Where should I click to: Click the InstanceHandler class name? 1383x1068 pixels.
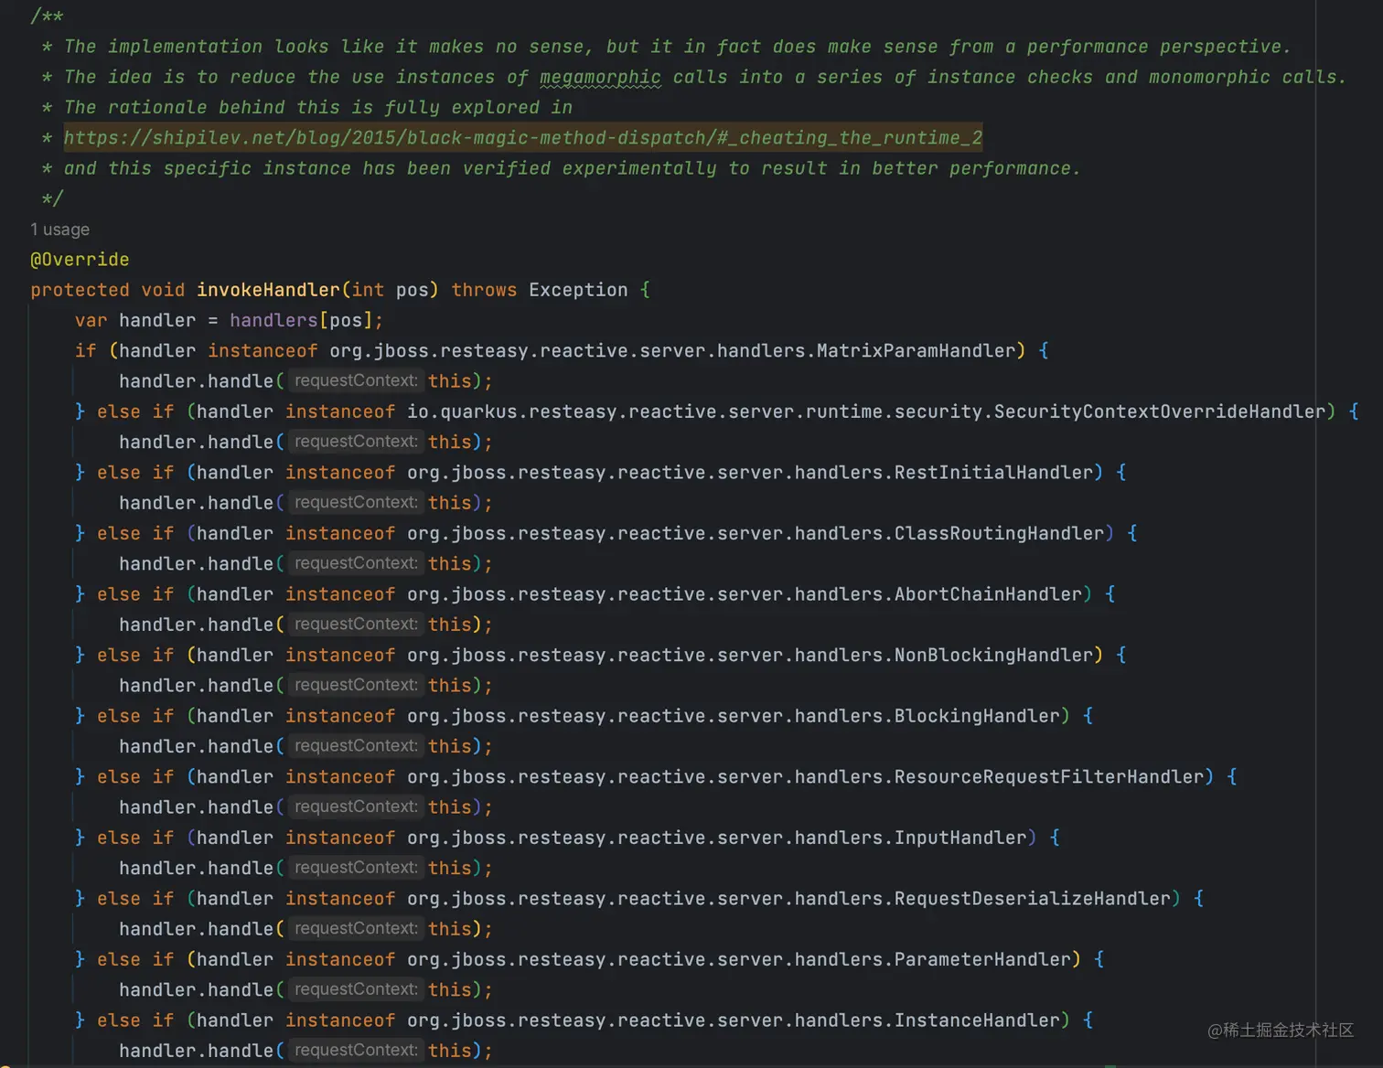click(977, 1020)
